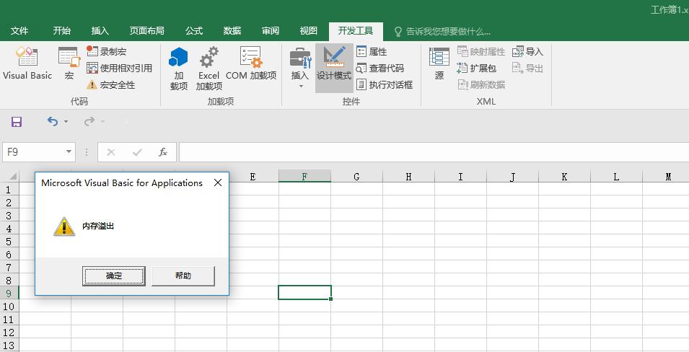The width and height of the screenshot is (689, 352).
Task: Select all cells corner button
Action: (9, 177)
